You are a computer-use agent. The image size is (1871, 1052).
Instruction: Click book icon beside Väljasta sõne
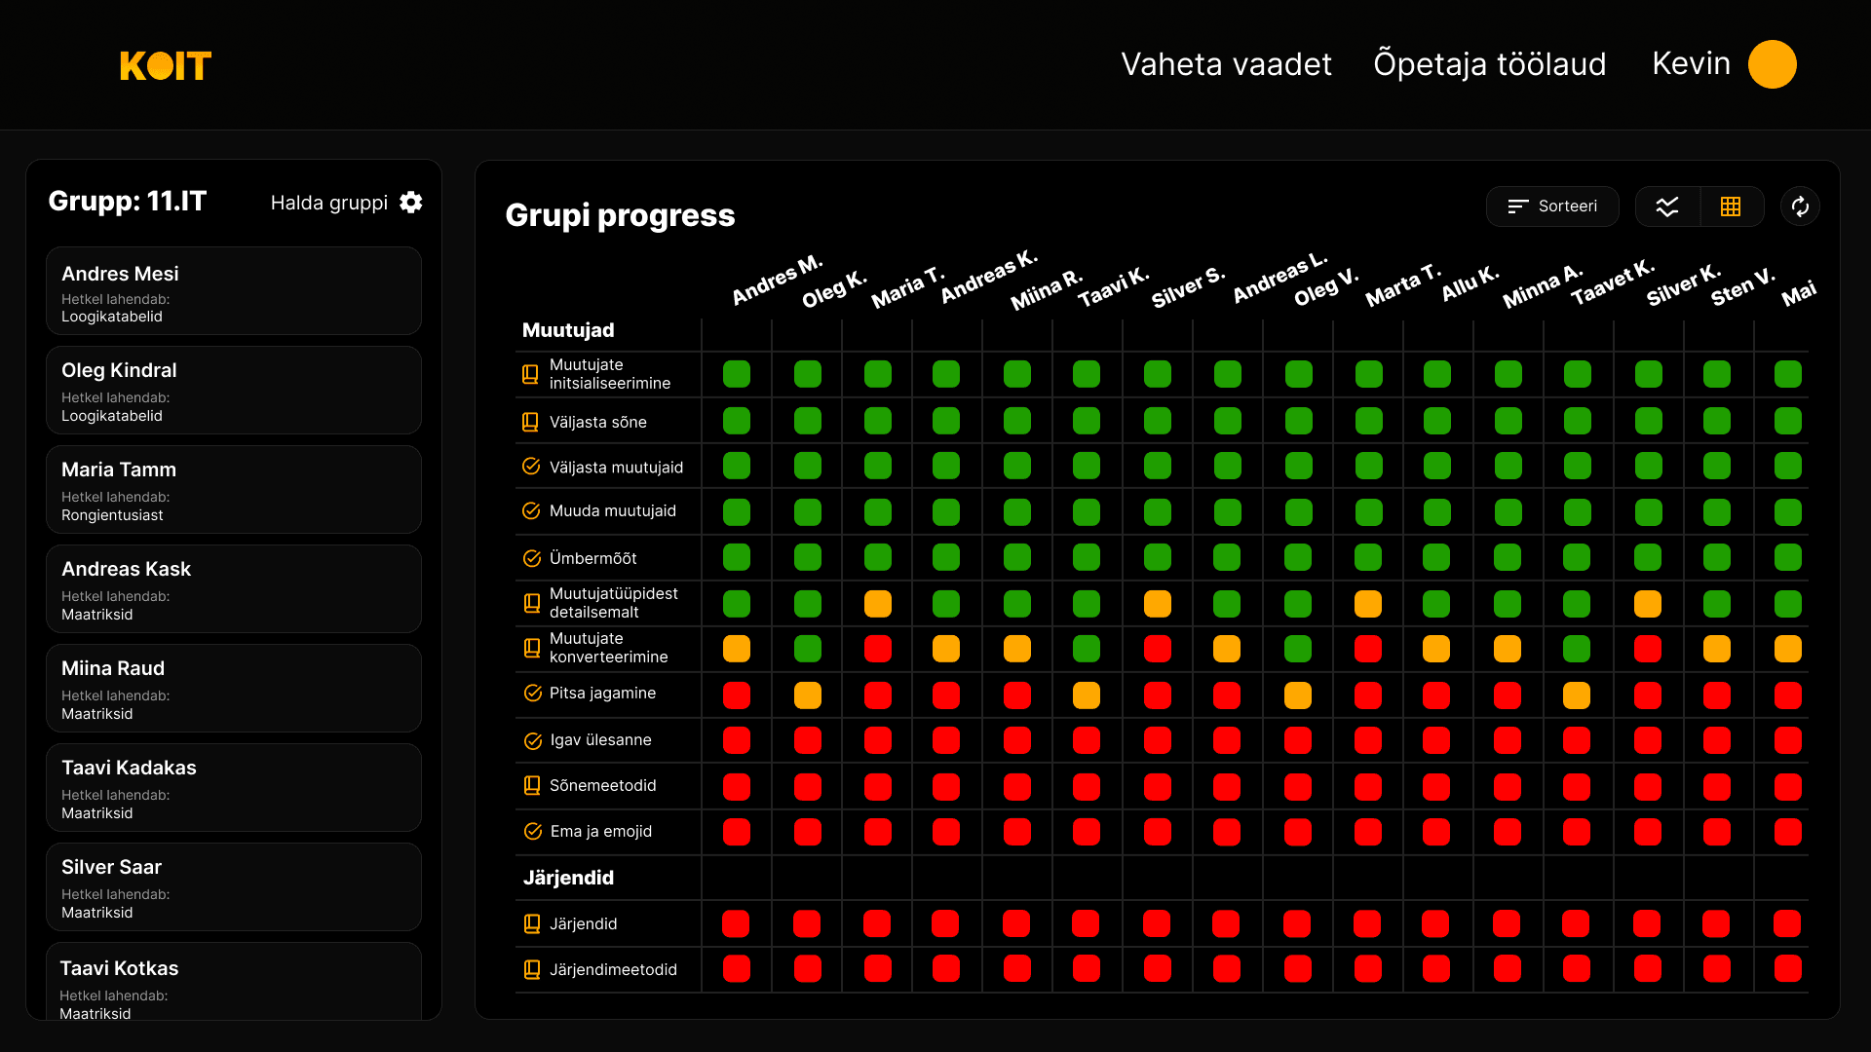530,422
